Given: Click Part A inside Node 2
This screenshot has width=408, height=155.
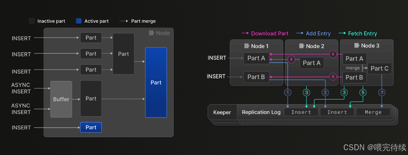Looking at the screenshot, I should click(312, 63).
